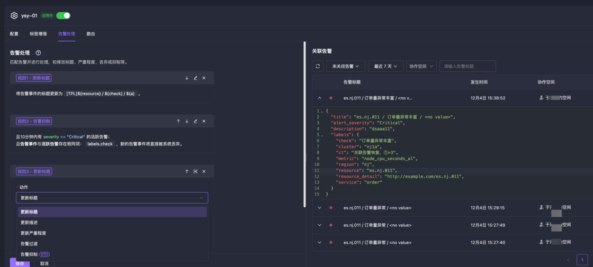Open the 最近 7 天 time range dropdown

click(x=385, y=66)
